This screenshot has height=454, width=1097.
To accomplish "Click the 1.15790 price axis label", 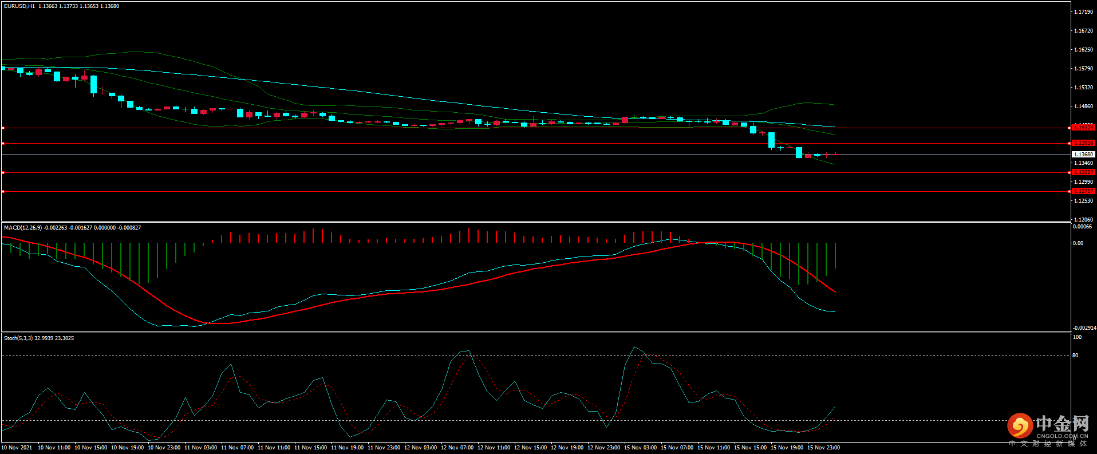I will click(x=1083, y=69).
